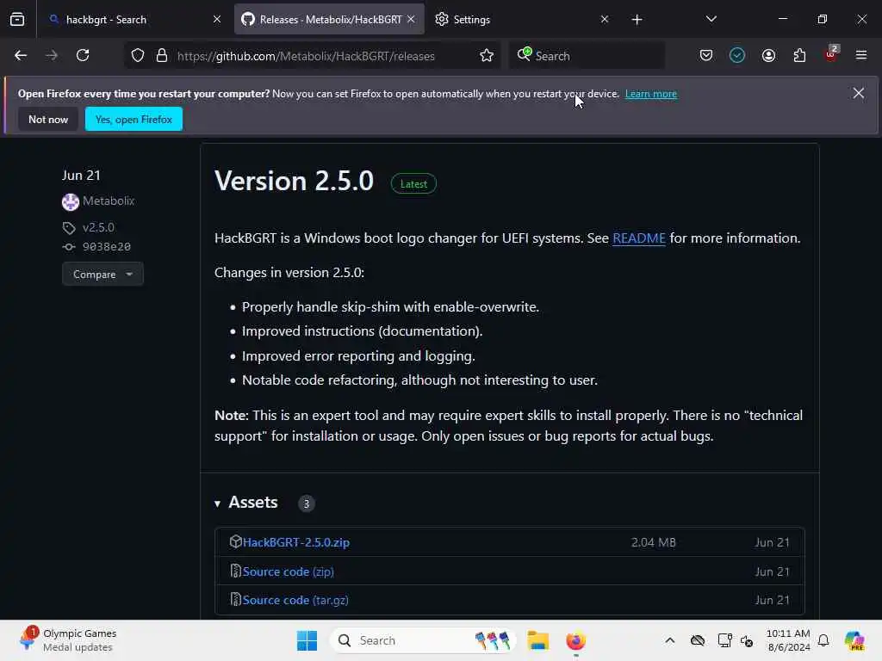The image size is (882, 661).
Task: Click Yes, open Firefox button
Action: [134, 119]
